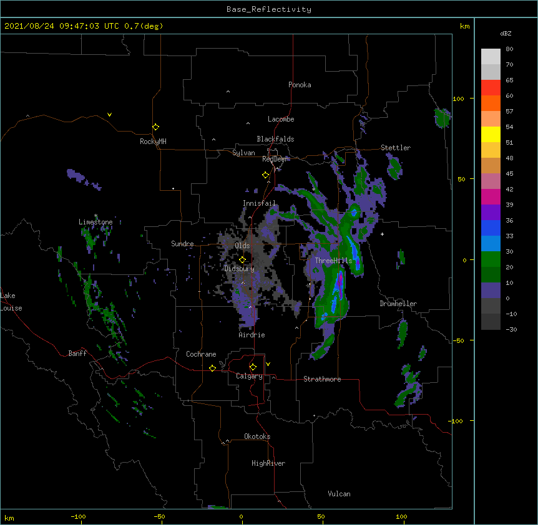Select the purple 36–39 dBZ legend swatch
The width and height of the screenshot is (538, 525).
(491, 213)
